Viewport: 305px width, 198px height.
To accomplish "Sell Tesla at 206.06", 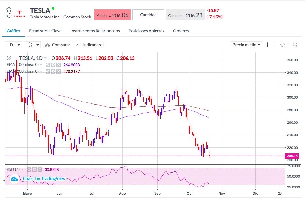I will 113,15.
